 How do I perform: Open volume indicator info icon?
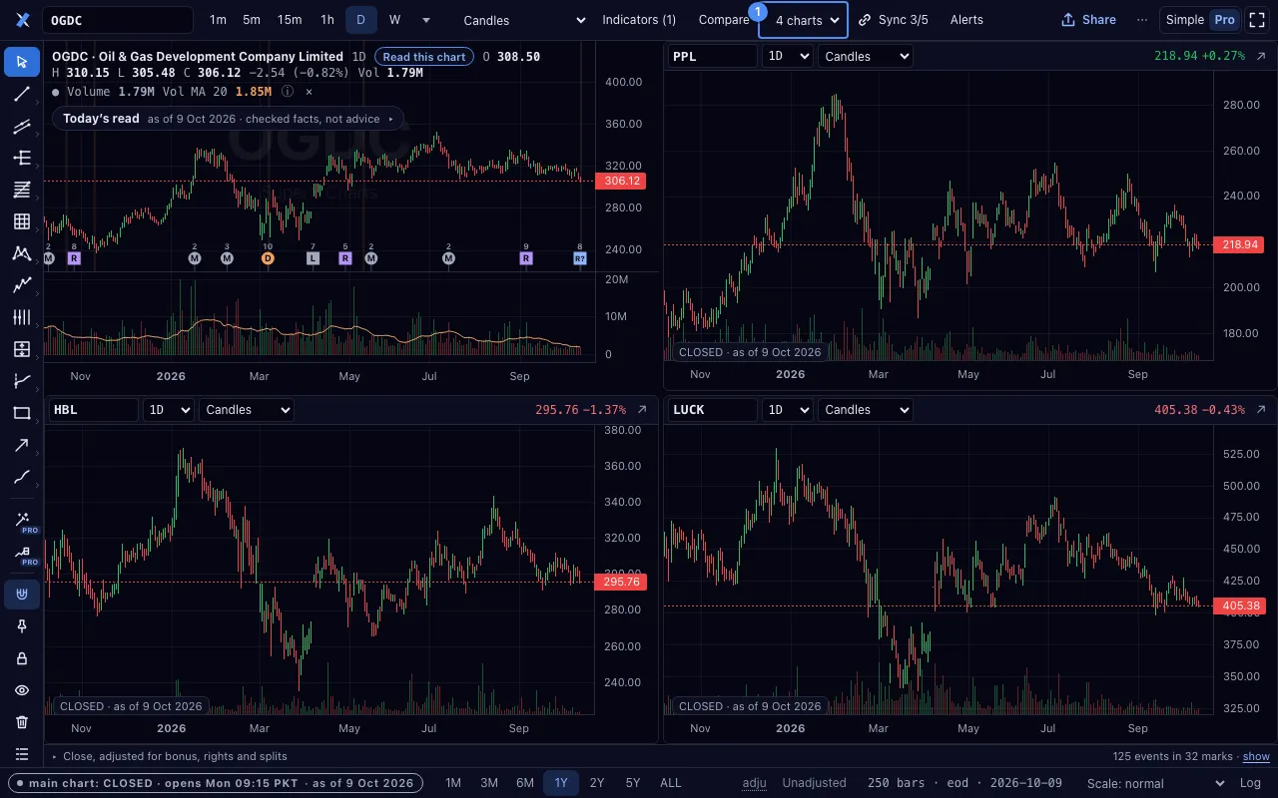point(288,91)
